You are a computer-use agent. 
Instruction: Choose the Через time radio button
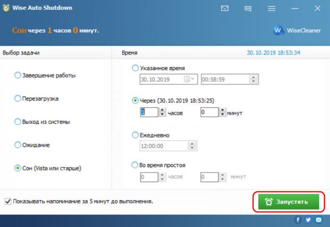click(x=135, y=100)
